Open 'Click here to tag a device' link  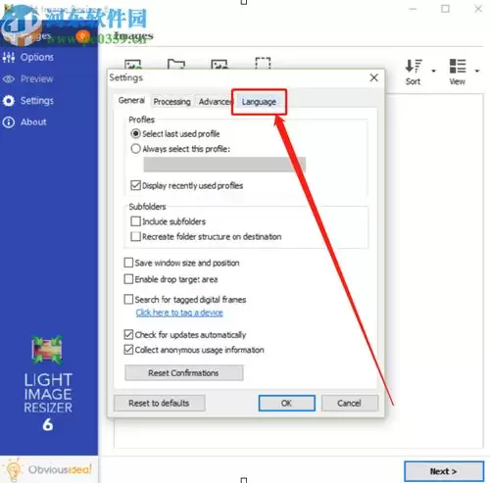179,313
